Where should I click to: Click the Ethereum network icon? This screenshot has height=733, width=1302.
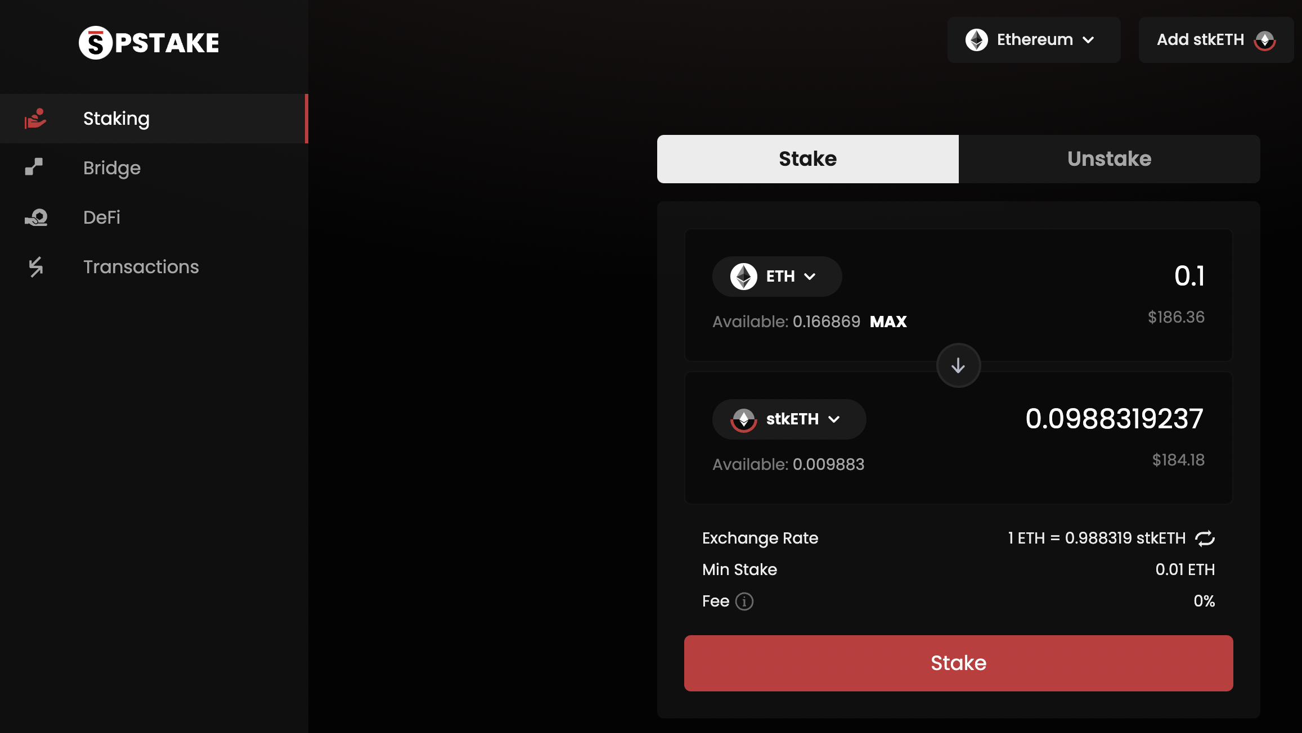tap(977, 39)
